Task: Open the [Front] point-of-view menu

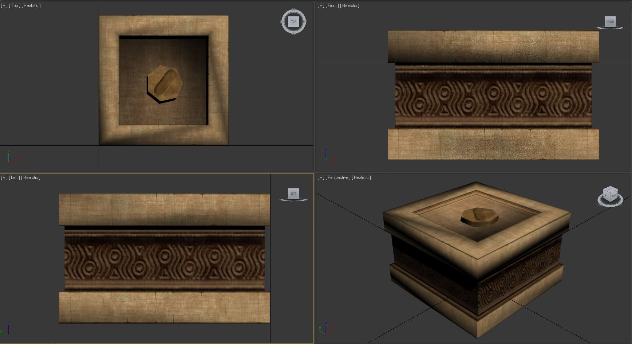Action: click(332, 5)
